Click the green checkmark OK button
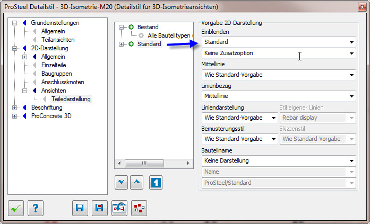The image size is (370, 224). coord(16,208)
